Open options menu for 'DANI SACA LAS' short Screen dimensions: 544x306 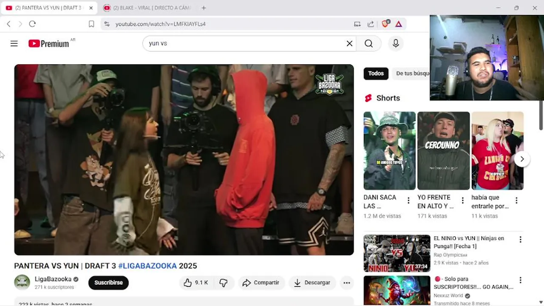408,200
